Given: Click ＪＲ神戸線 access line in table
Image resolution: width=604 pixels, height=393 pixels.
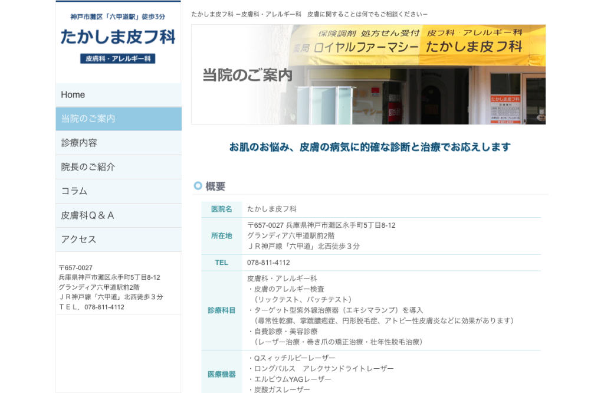Looking at the screenshot, I should 304,246.
